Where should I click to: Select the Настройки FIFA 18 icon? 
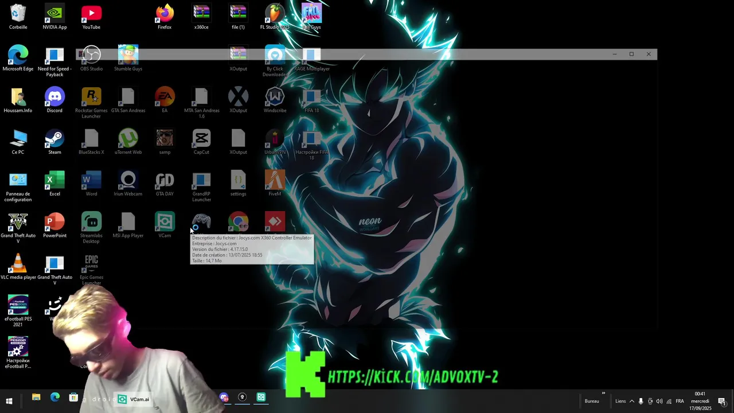tap(311, 145)
